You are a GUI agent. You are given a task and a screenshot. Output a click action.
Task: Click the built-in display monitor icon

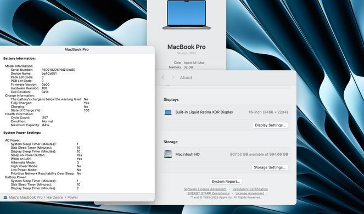tap(168, 112)
